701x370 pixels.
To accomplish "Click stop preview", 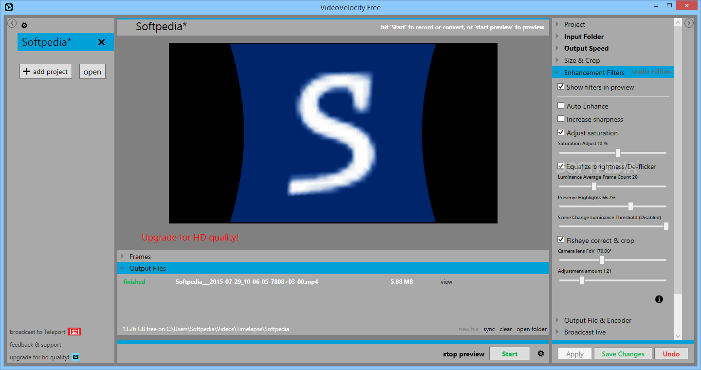I will click(463, 354).
